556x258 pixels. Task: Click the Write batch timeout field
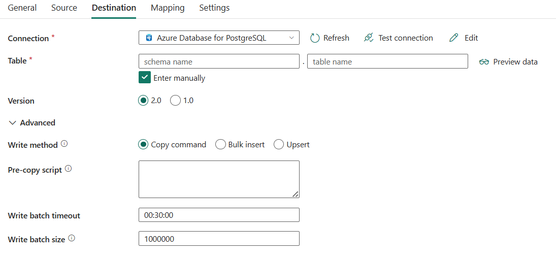[x=219, y=215]
